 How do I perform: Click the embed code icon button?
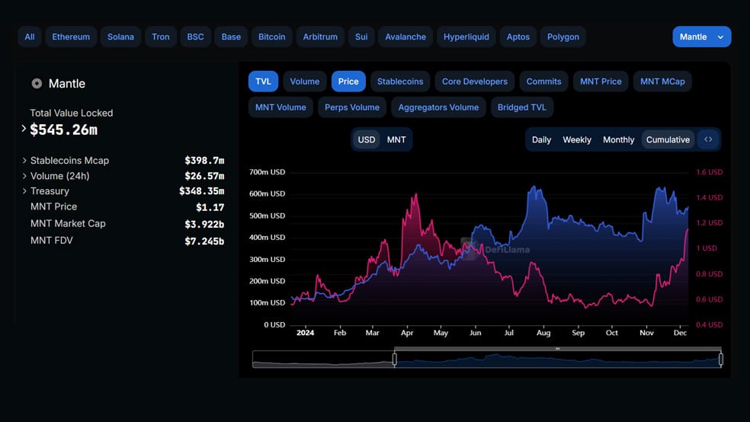point(708,139)
